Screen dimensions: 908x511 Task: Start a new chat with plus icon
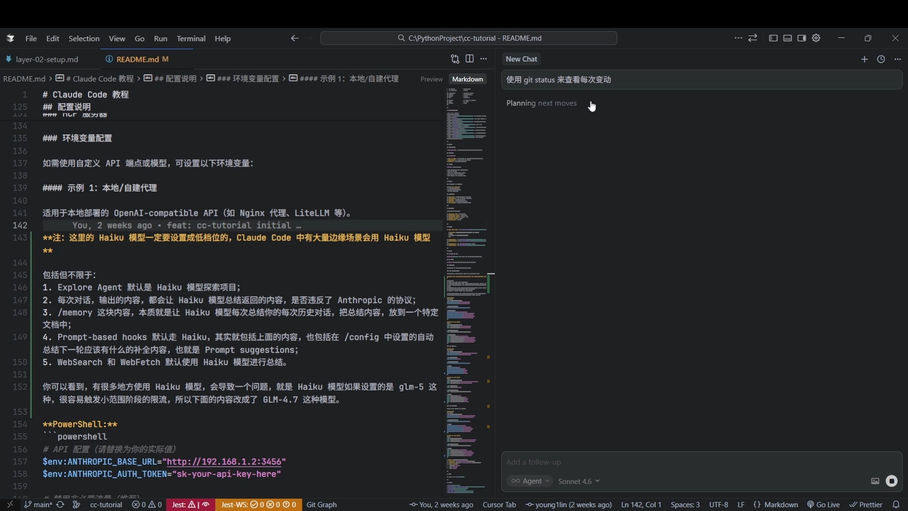[864, 59]
